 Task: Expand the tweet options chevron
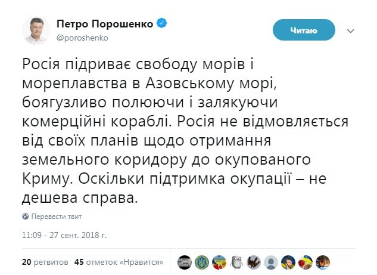351,30
